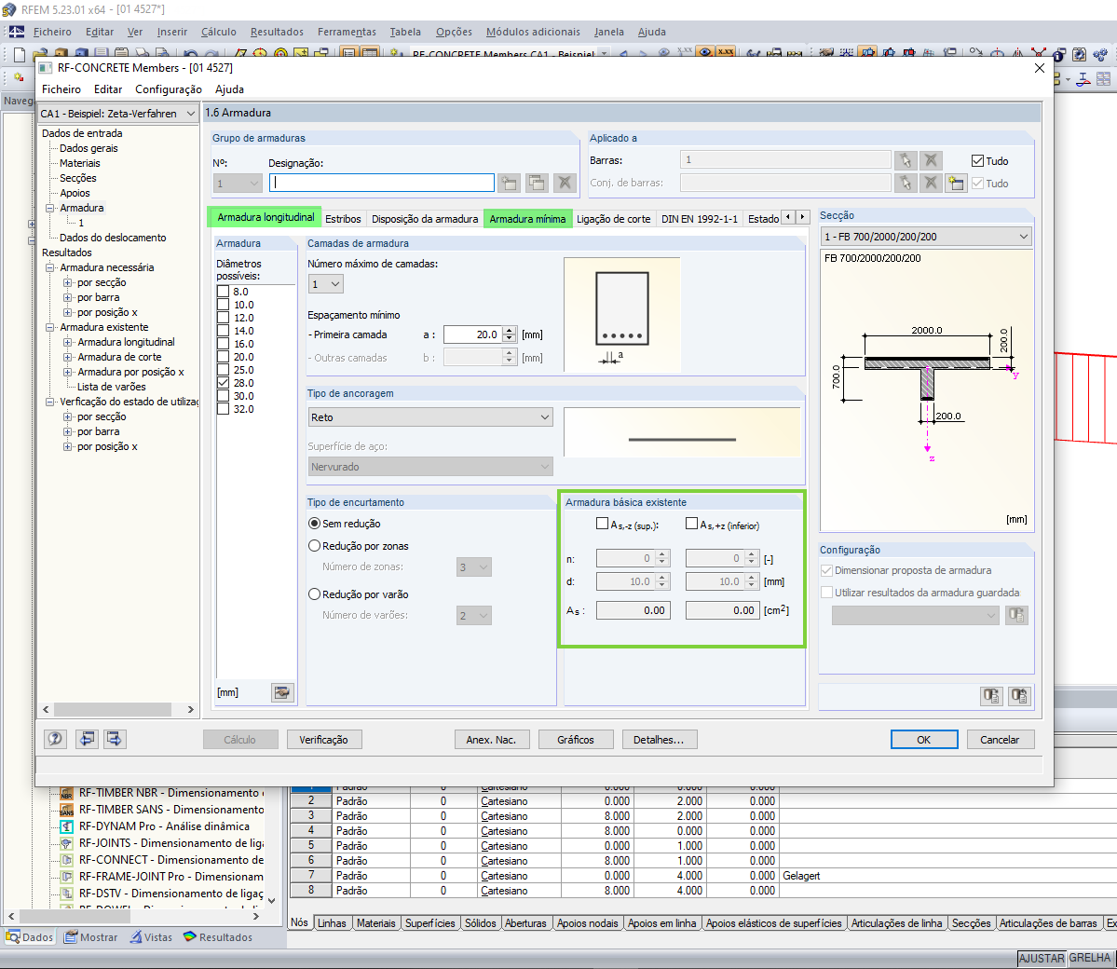Image resolution: width=1117 pixels, height=969 pixels.
Task: Click Verificação button
Action: pyautogui.click(x=324, y=740)
